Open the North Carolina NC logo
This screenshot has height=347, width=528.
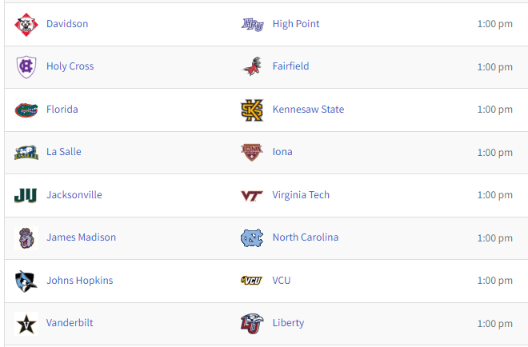pyautogui.click(x=252, y=238)
